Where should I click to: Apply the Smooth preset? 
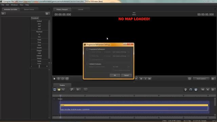coord(39,48)
